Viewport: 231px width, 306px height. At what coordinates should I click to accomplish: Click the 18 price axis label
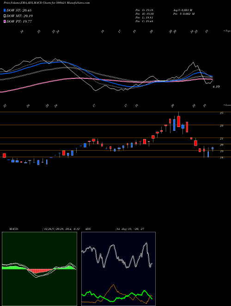point(221,158)
